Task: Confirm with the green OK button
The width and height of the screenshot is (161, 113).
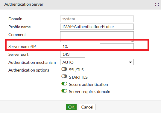Action: pyautogui.click(x=71, y=107)
